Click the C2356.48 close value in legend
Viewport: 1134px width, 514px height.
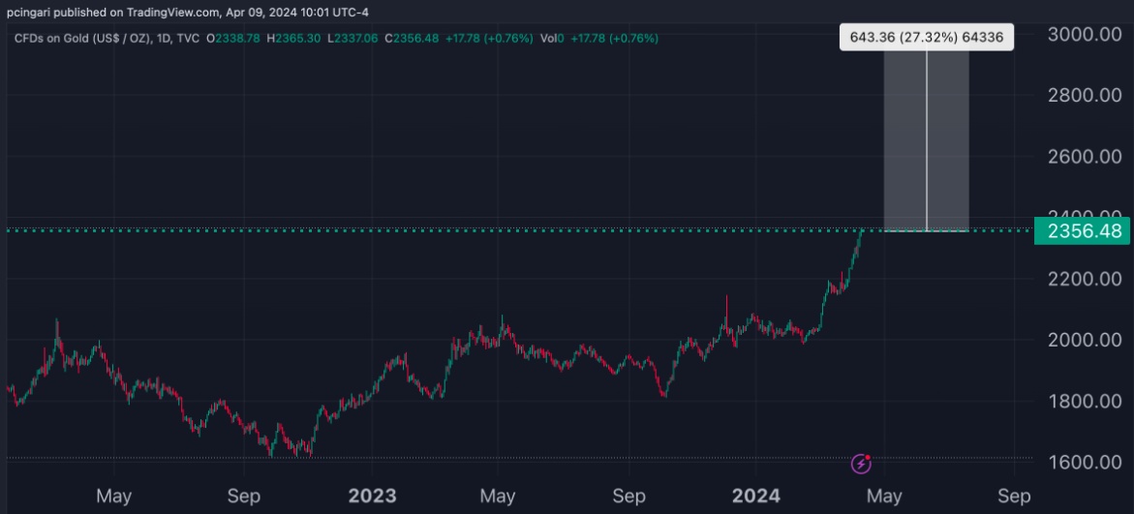[x=411, y=38]
